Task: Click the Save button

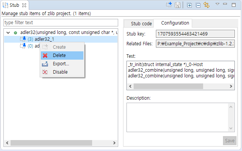Action: tap(230, 141)
